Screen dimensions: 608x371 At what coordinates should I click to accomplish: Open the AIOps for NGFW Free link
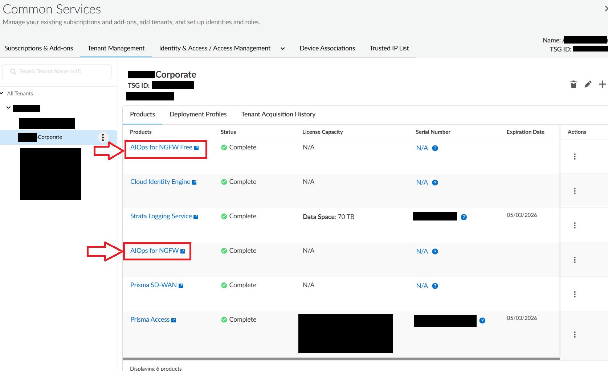pos(161,147)
